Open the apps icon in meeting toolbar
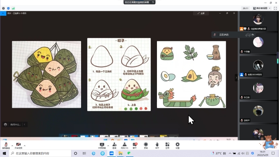The image size is (279, 157). pos(167,146)
